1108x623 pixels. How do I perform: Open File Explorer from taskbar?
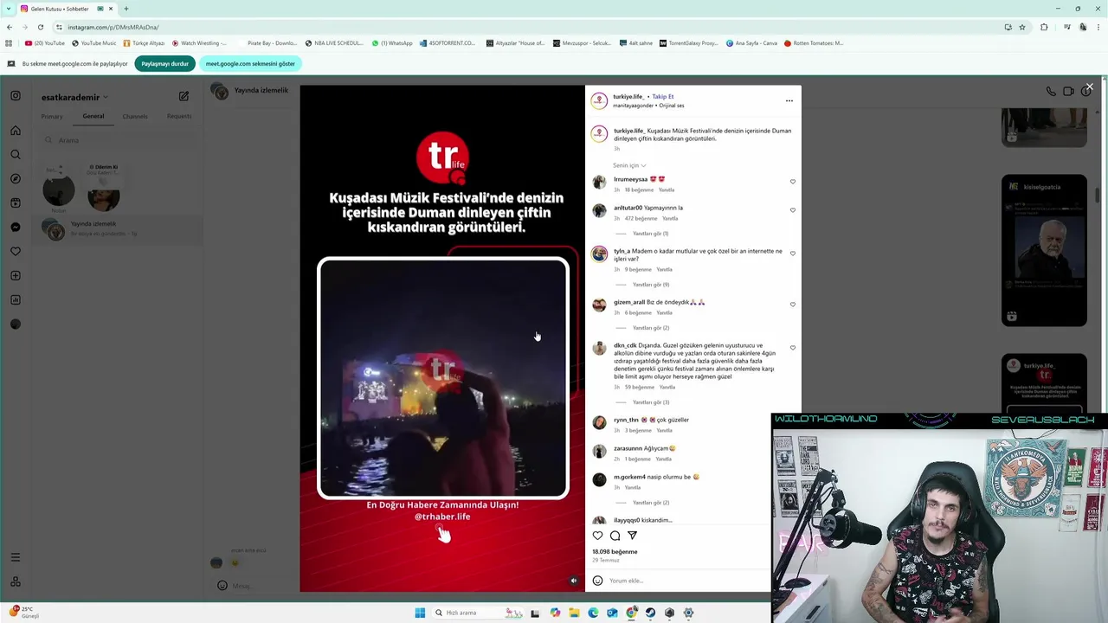tap(574, 613)
